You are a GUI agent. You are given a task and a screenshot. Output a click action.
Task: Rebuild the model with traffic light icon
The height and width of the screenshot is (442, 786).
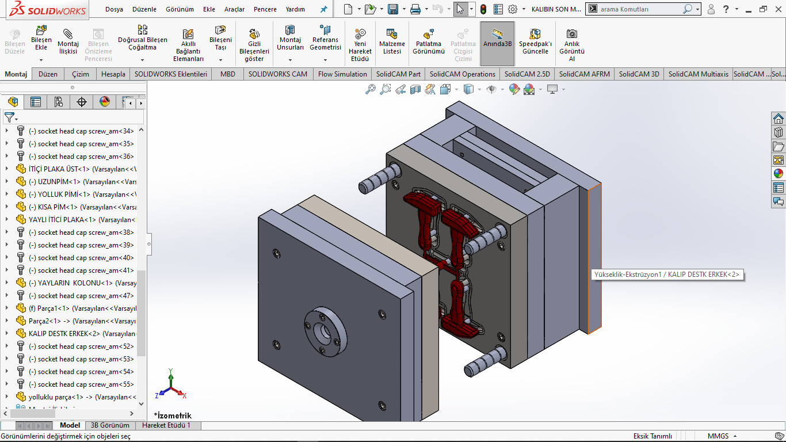483,9
